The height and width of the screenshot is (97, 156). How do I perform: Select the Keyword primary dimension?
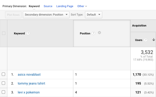(34, 6)
